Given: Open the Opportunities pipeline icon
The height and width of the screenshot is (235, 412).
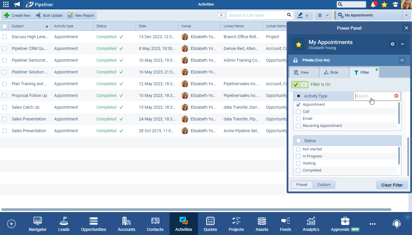Looking at the screenshot, I should click(94, 221).
